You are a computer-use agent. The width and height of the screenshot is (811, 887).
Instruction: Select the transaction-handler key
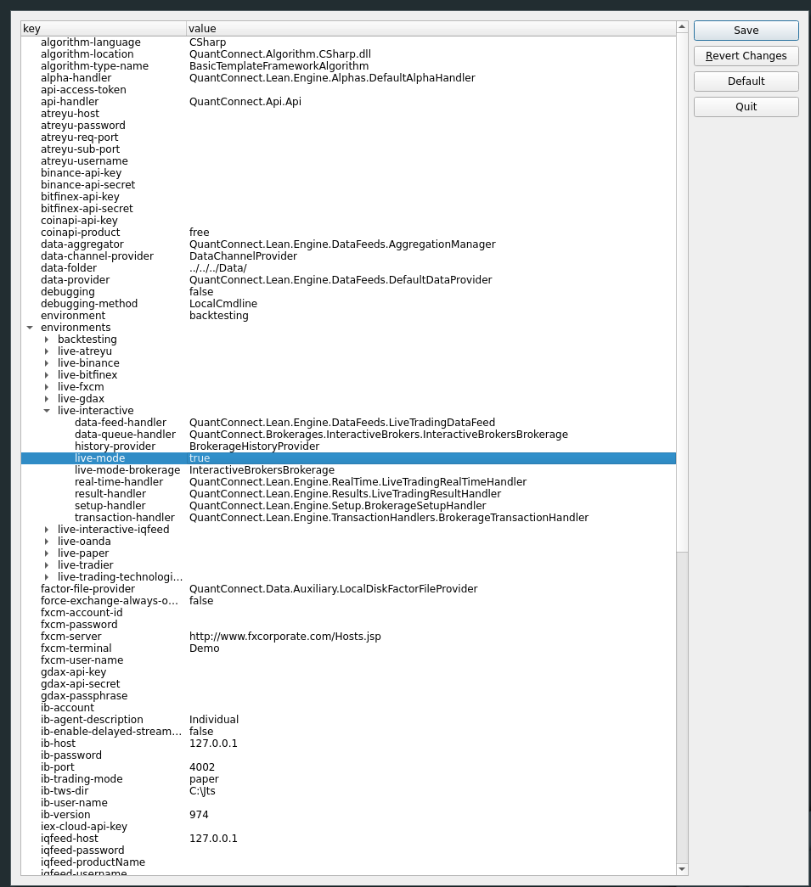tap(125, 518)
